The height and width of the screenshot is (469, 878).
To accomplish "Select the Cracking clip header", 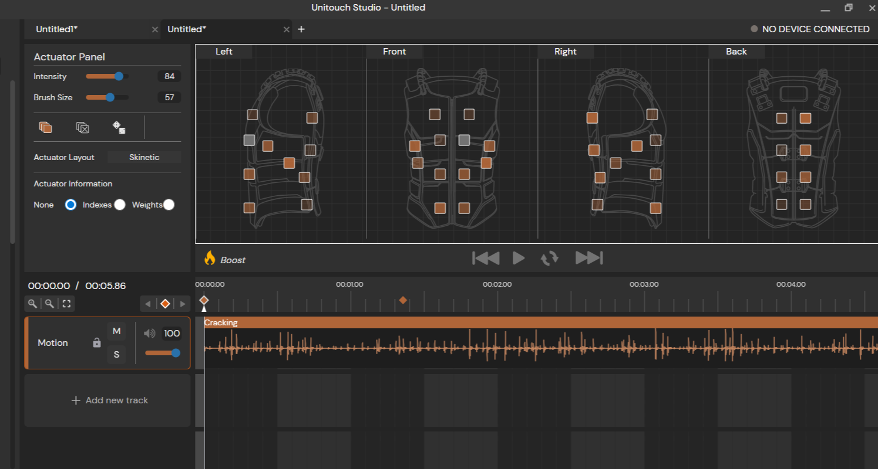I will 541,322.
